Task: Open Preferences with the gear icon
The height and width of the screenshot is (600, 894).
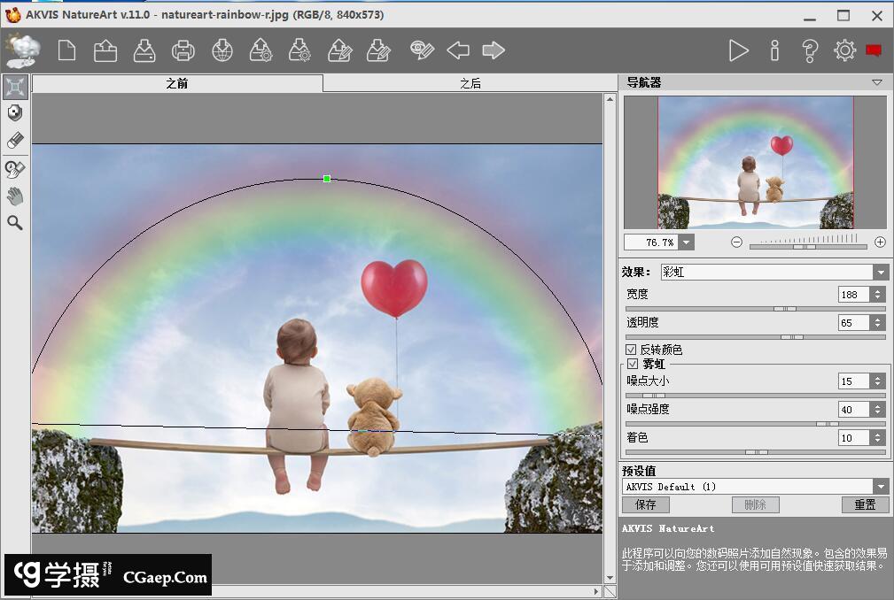Action: coord(844,50)
